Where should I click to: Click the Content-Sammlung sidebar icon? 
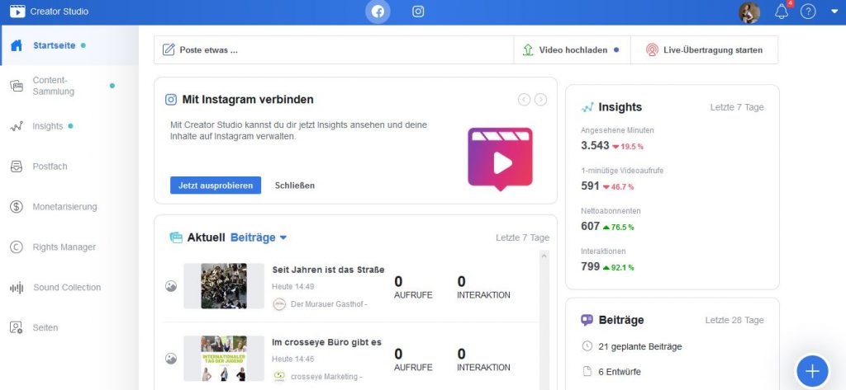17,86
